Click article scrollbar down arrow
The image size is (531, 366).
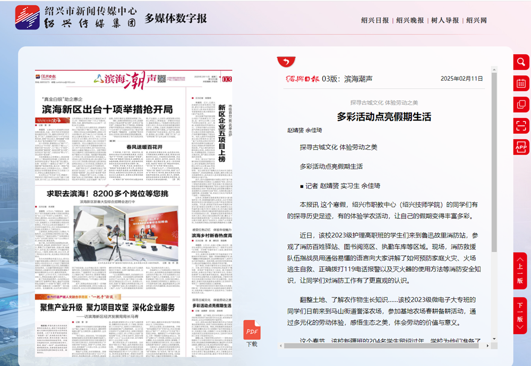click(494, 338)
